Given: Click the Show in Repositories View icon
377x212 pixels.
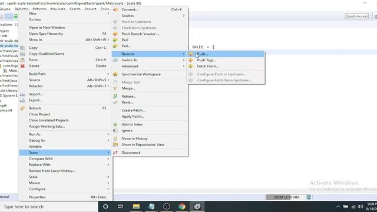Looking at the screenshot, I should [115, 145].
